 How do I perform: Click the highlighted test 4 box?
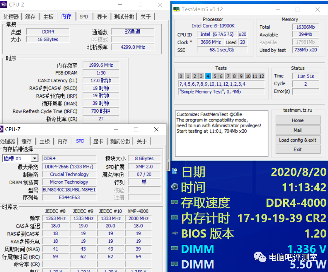click(x=208, y=76)
